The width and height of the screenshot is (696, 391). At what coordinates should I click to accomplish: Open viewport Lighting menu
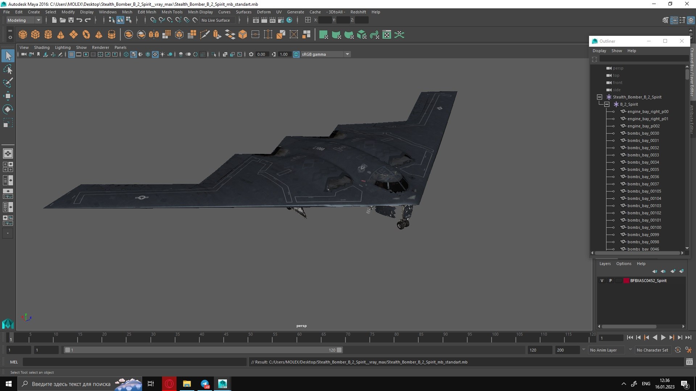pyautogui.click(x=63, y=47)
